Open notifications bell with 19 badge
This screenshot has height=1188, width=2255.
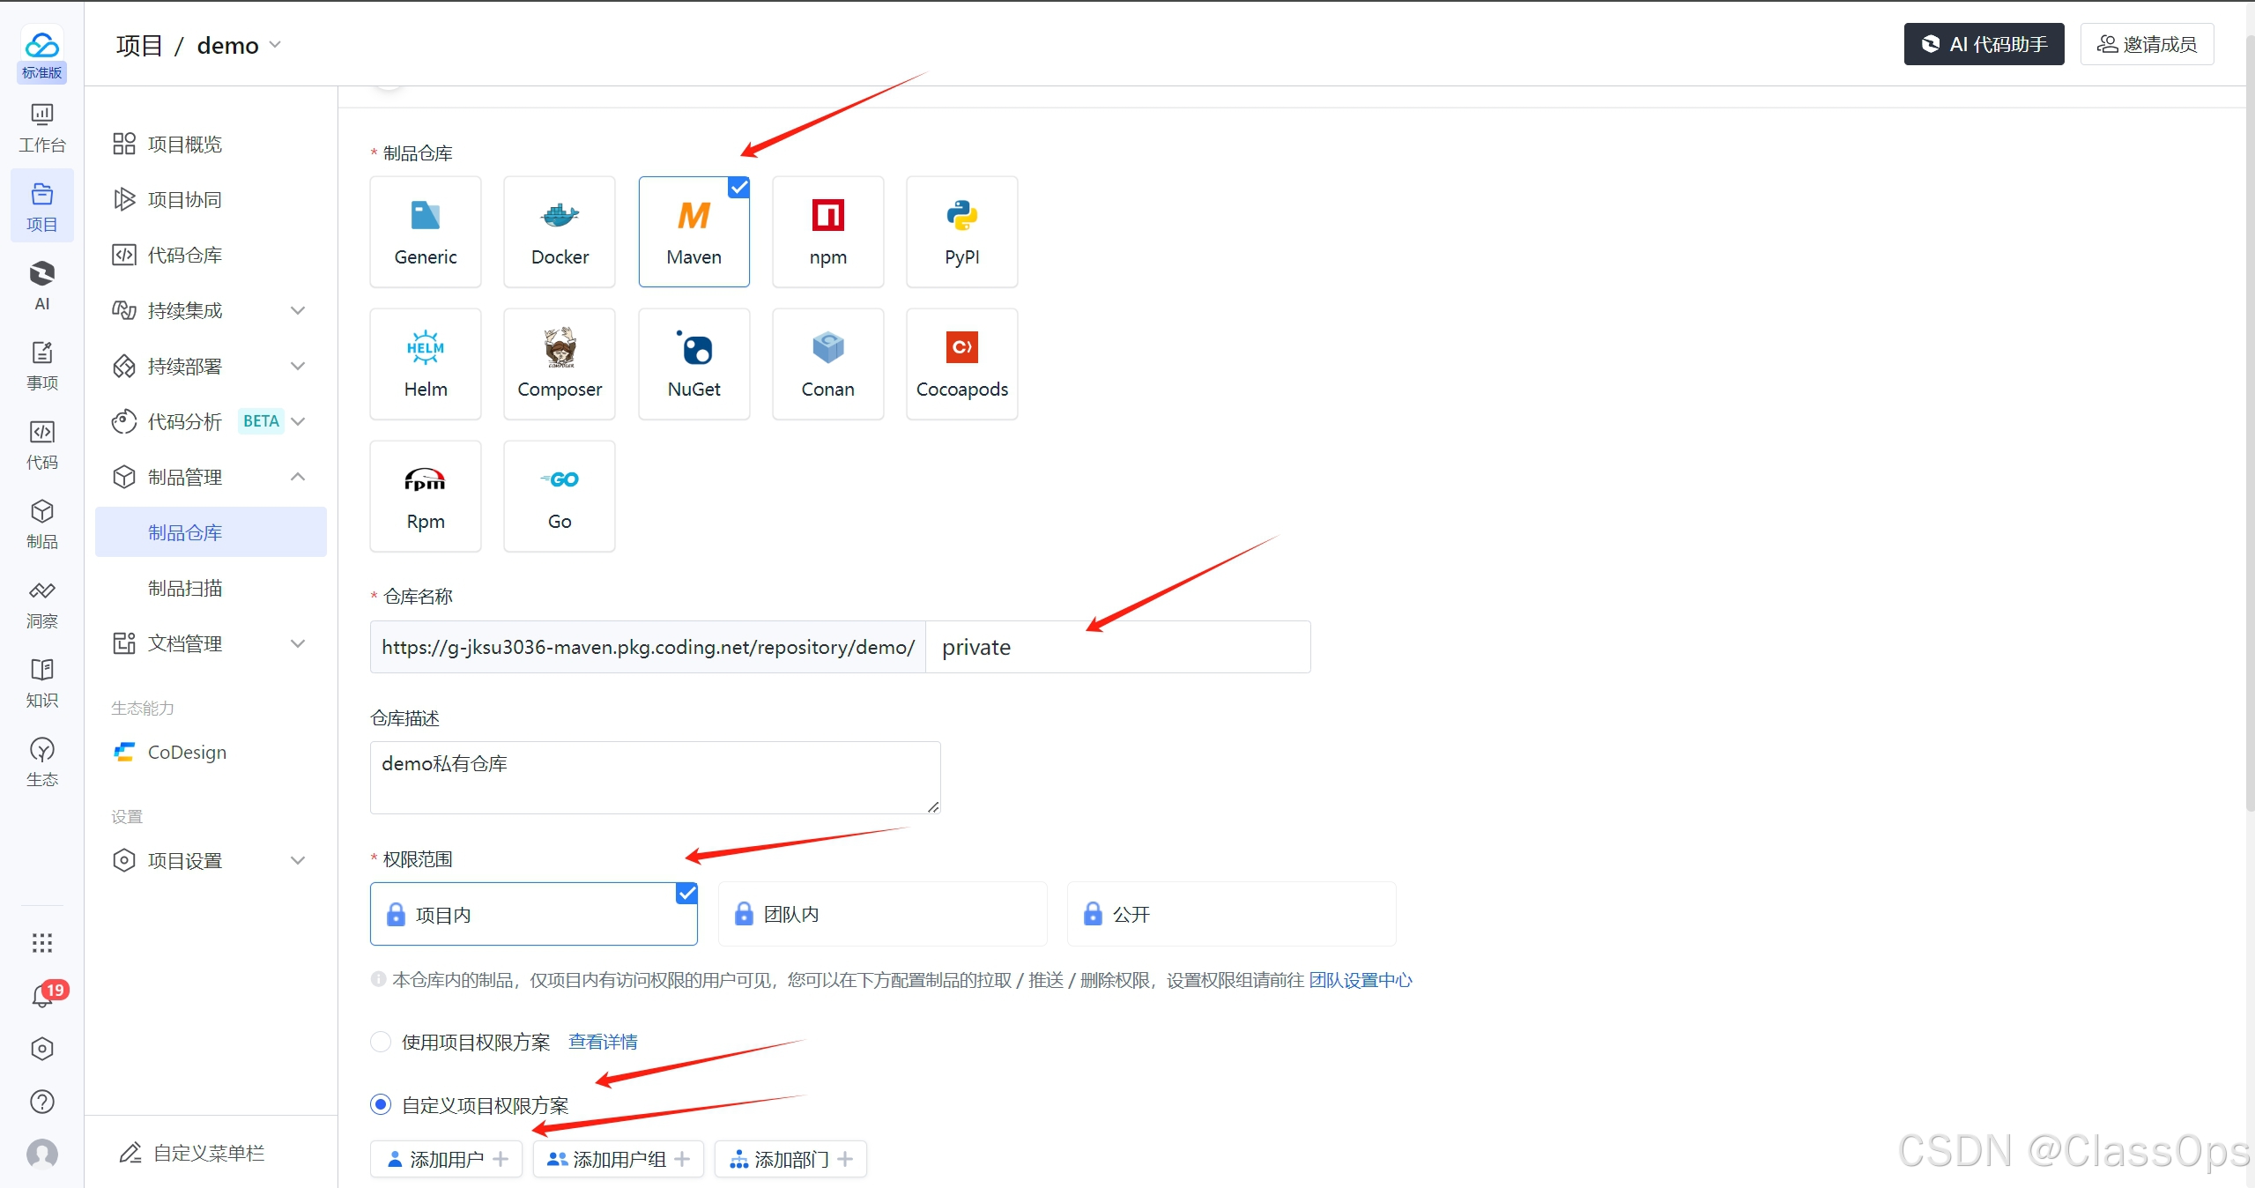[42, 996]
